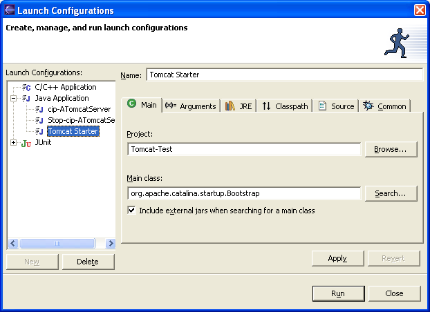
Task: Collapse the Java Application tree node
Action: point(14,99)
